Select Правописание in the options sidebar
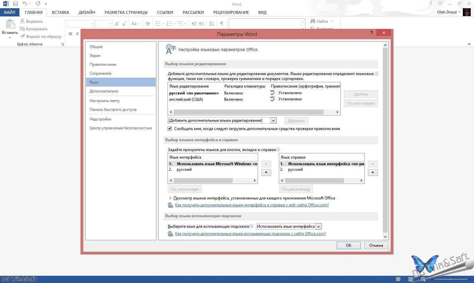Image resolution: width=474 pixels, height=283 pixels. click(x=120, y=64)
